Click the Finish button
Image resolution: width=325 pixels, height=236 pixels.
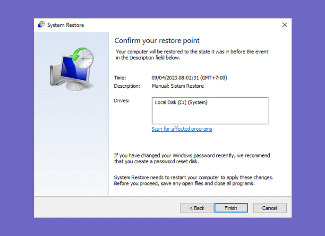[x=231, y=208]
